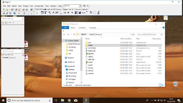Select the Panel component icon
The image size is (183, 103).
pyautogui.click(x=95, y=13)
